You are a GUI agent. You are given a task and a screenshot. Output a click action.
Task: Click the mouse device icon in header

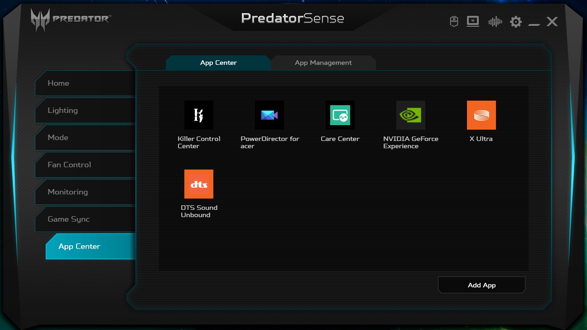(x=454, y=21)
